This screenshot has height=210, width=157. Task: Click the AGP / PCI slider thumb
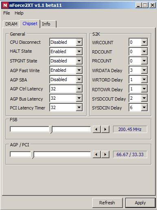32,154
